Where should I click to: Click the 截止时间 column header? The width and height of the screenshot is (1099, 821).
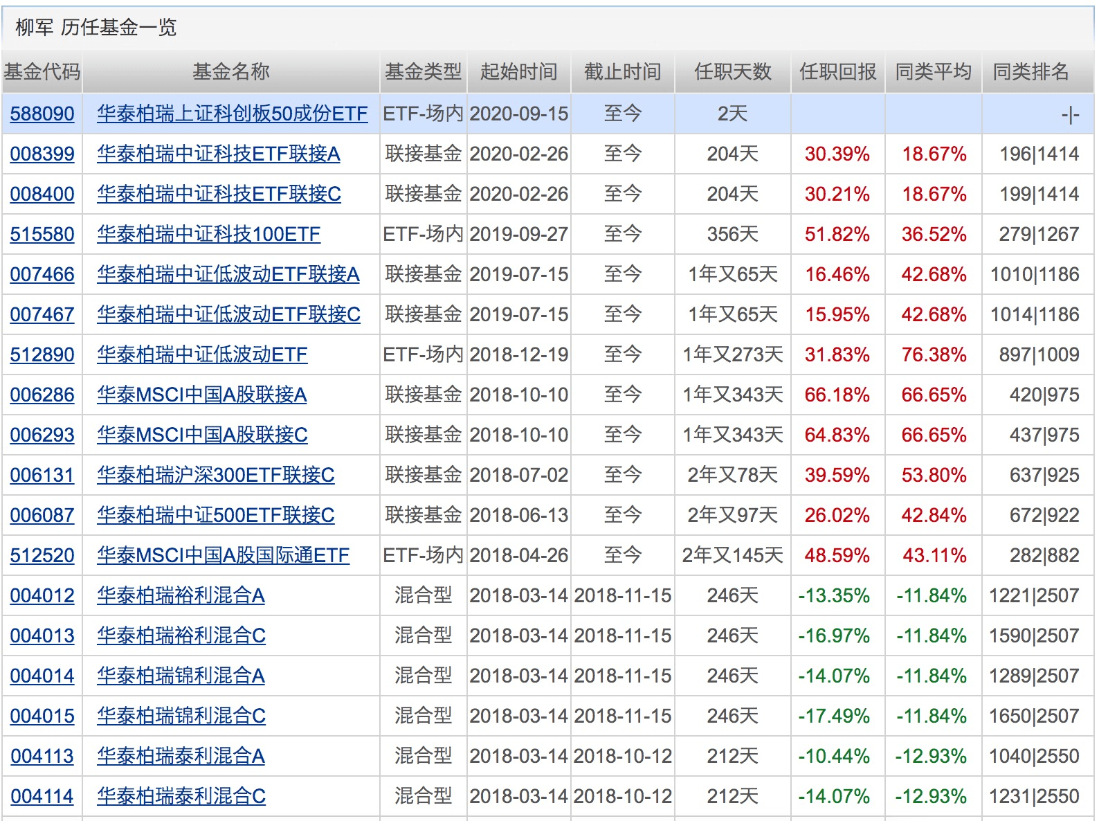[x=623, y=72]
